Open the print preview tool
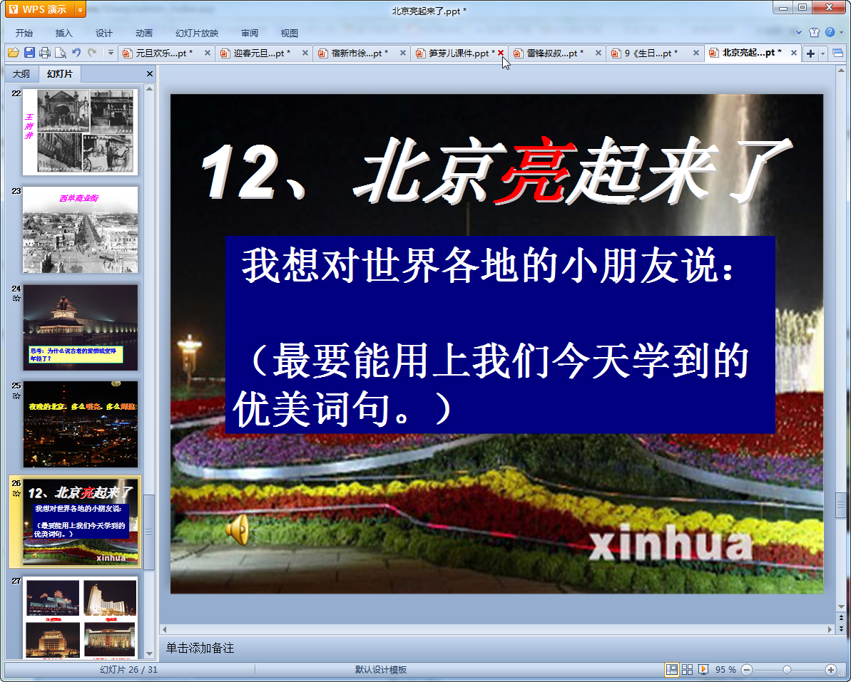The width and height of the screenshot is (851, 682). point(60,53)
